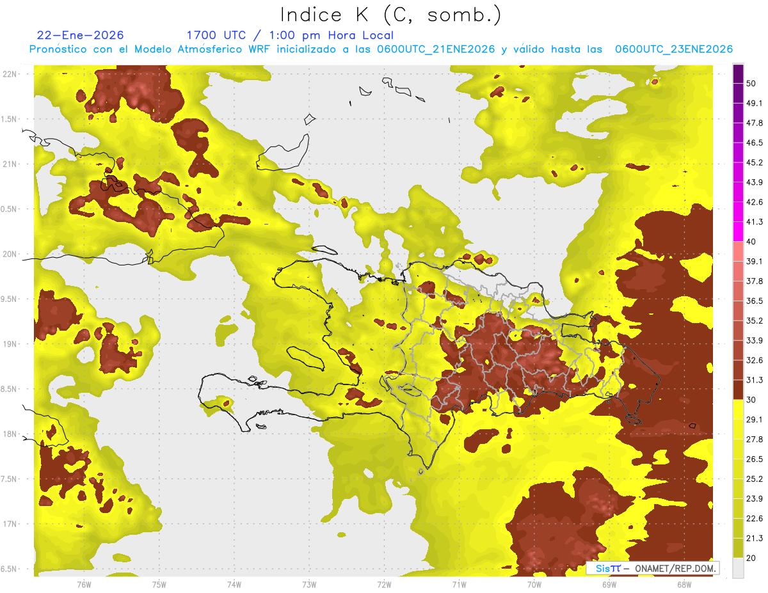Click the '74W' longitude label
The height and width of the screenshot is (593, 768).
click(x=234, y=584)
